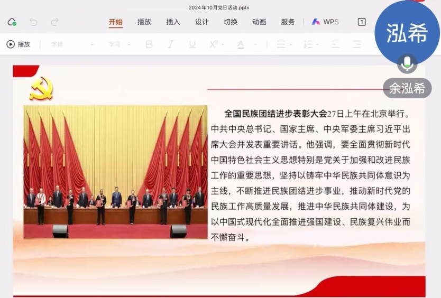The image size is (441, 298).
Task: Click the redo arrow icon
Action: pyautogui.click(x=54, y=22)
